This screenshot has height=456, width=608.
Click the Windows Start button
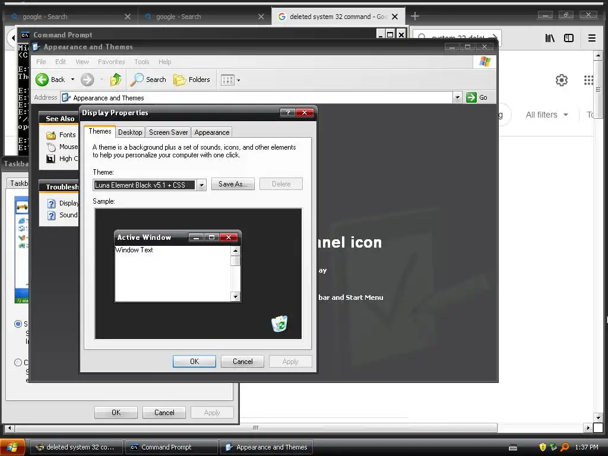[x=12, y=447]
